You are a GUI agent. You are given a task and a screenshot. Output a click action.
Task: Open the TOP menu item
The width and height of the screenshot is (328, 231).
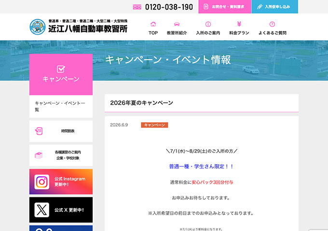tap(153, 28)
